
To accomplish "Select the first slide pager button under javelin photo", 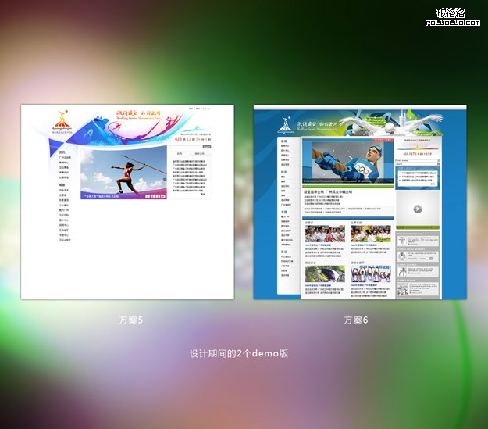I will click(146, 195).
